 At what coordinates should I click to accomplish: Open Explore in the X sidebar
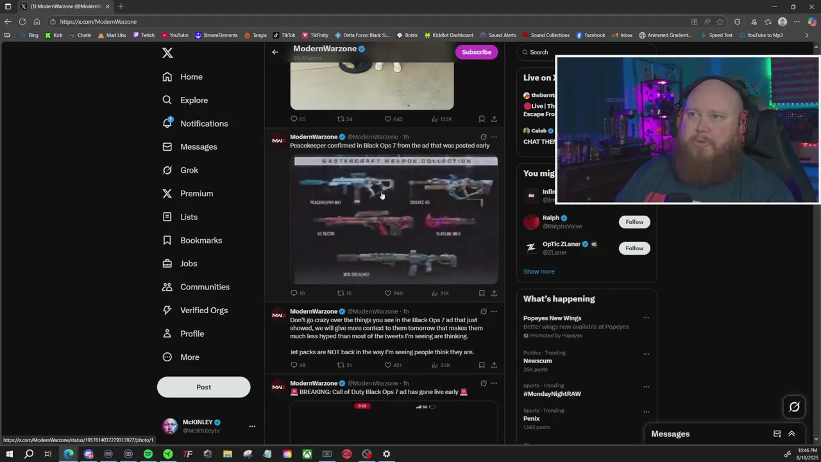(x=185, y=100)
